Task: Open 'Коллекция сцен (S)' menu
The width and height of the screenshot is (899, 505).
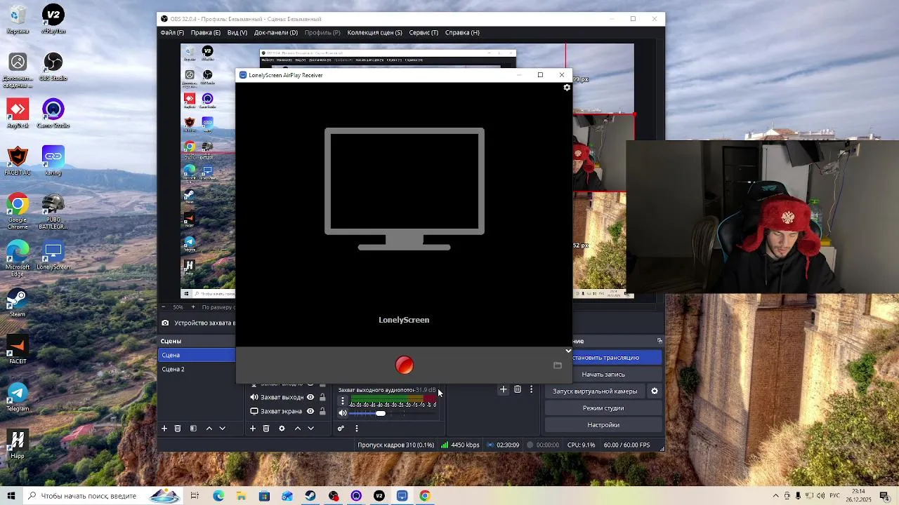Action: (x=375, y=32)
